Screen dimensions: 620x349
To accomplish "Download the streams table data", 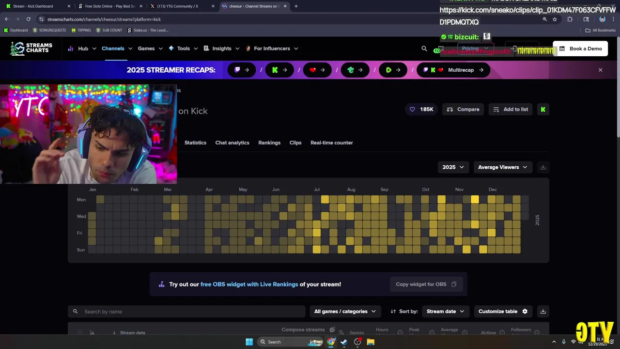I will click(543, 311).
